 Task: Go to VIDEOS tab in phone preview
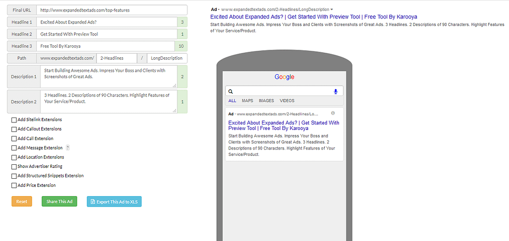coord(287,101)
